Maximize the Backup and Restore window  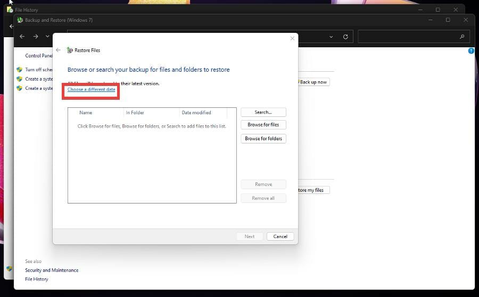coord(448,20)
